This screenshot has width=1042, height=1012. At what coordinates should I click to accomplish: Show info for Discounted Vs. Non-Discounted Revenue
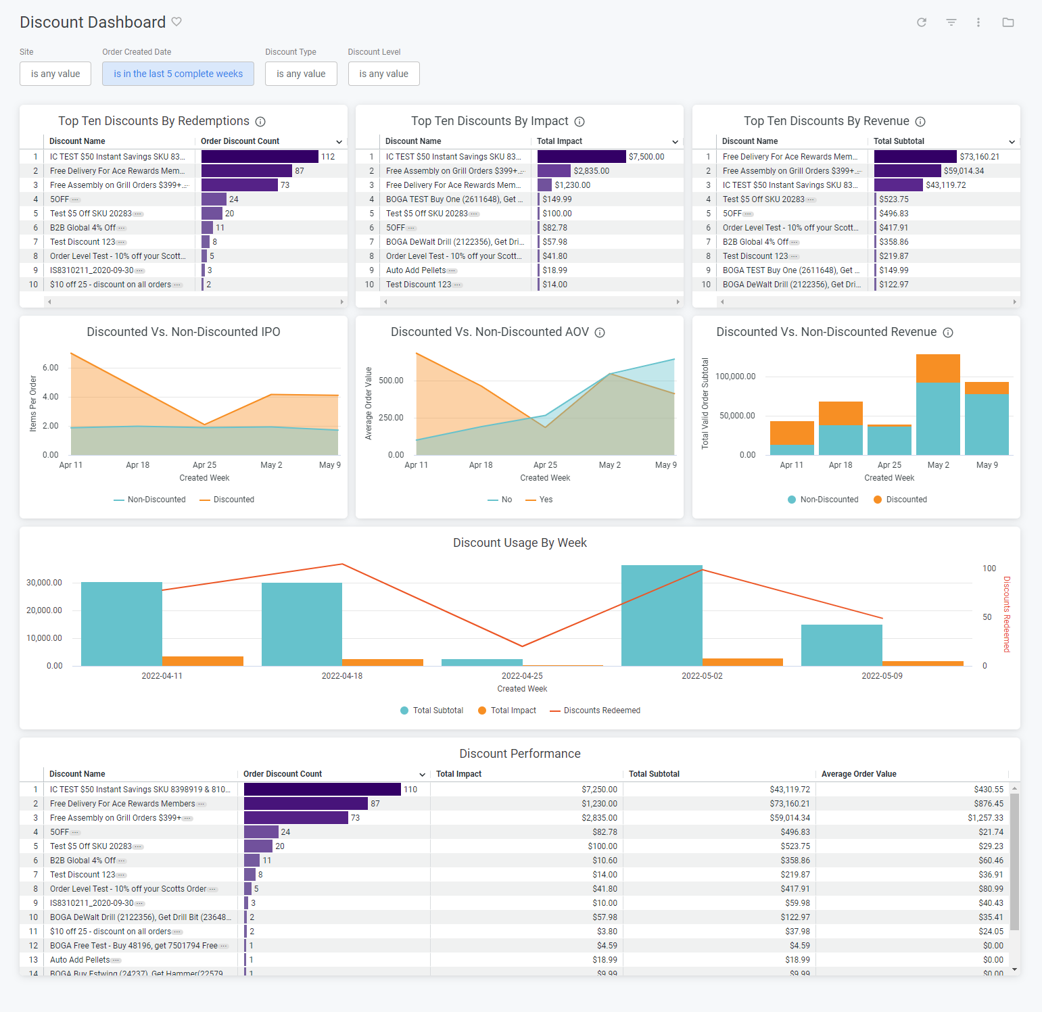point(948,333)
